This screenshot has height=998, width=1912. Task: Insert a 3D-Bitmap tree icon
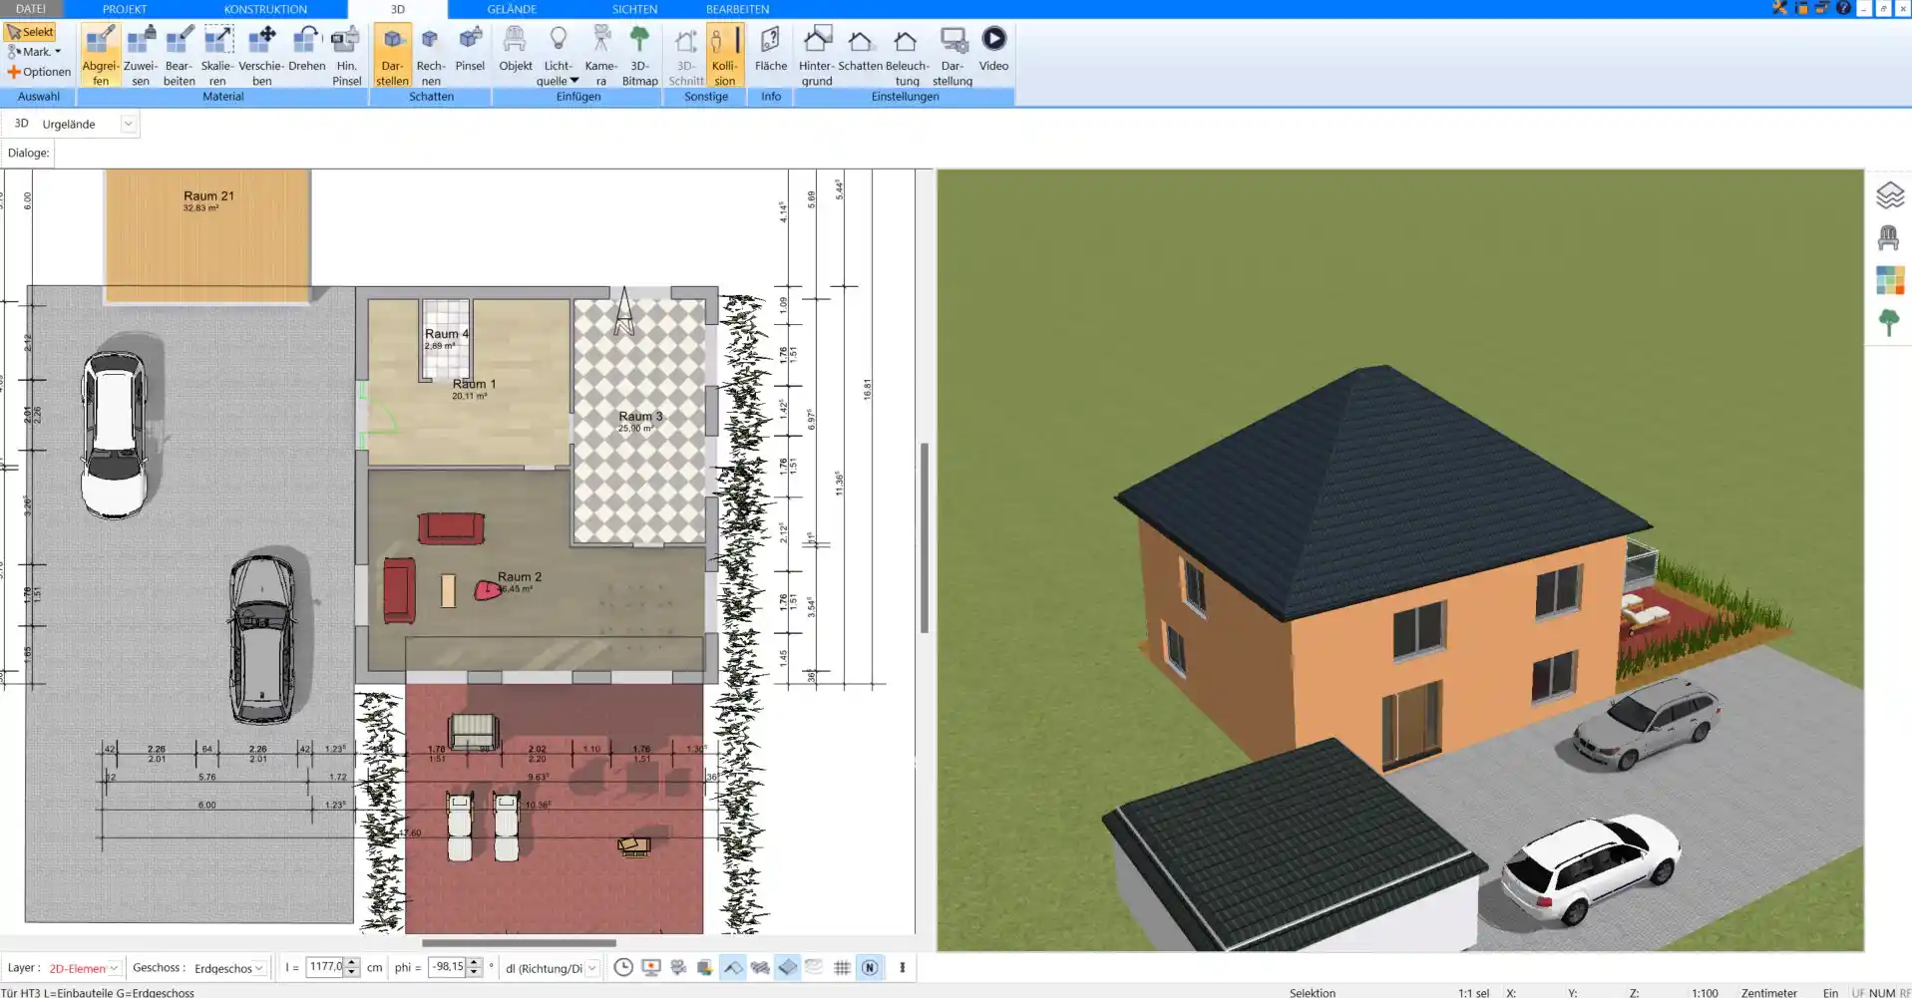639,56
